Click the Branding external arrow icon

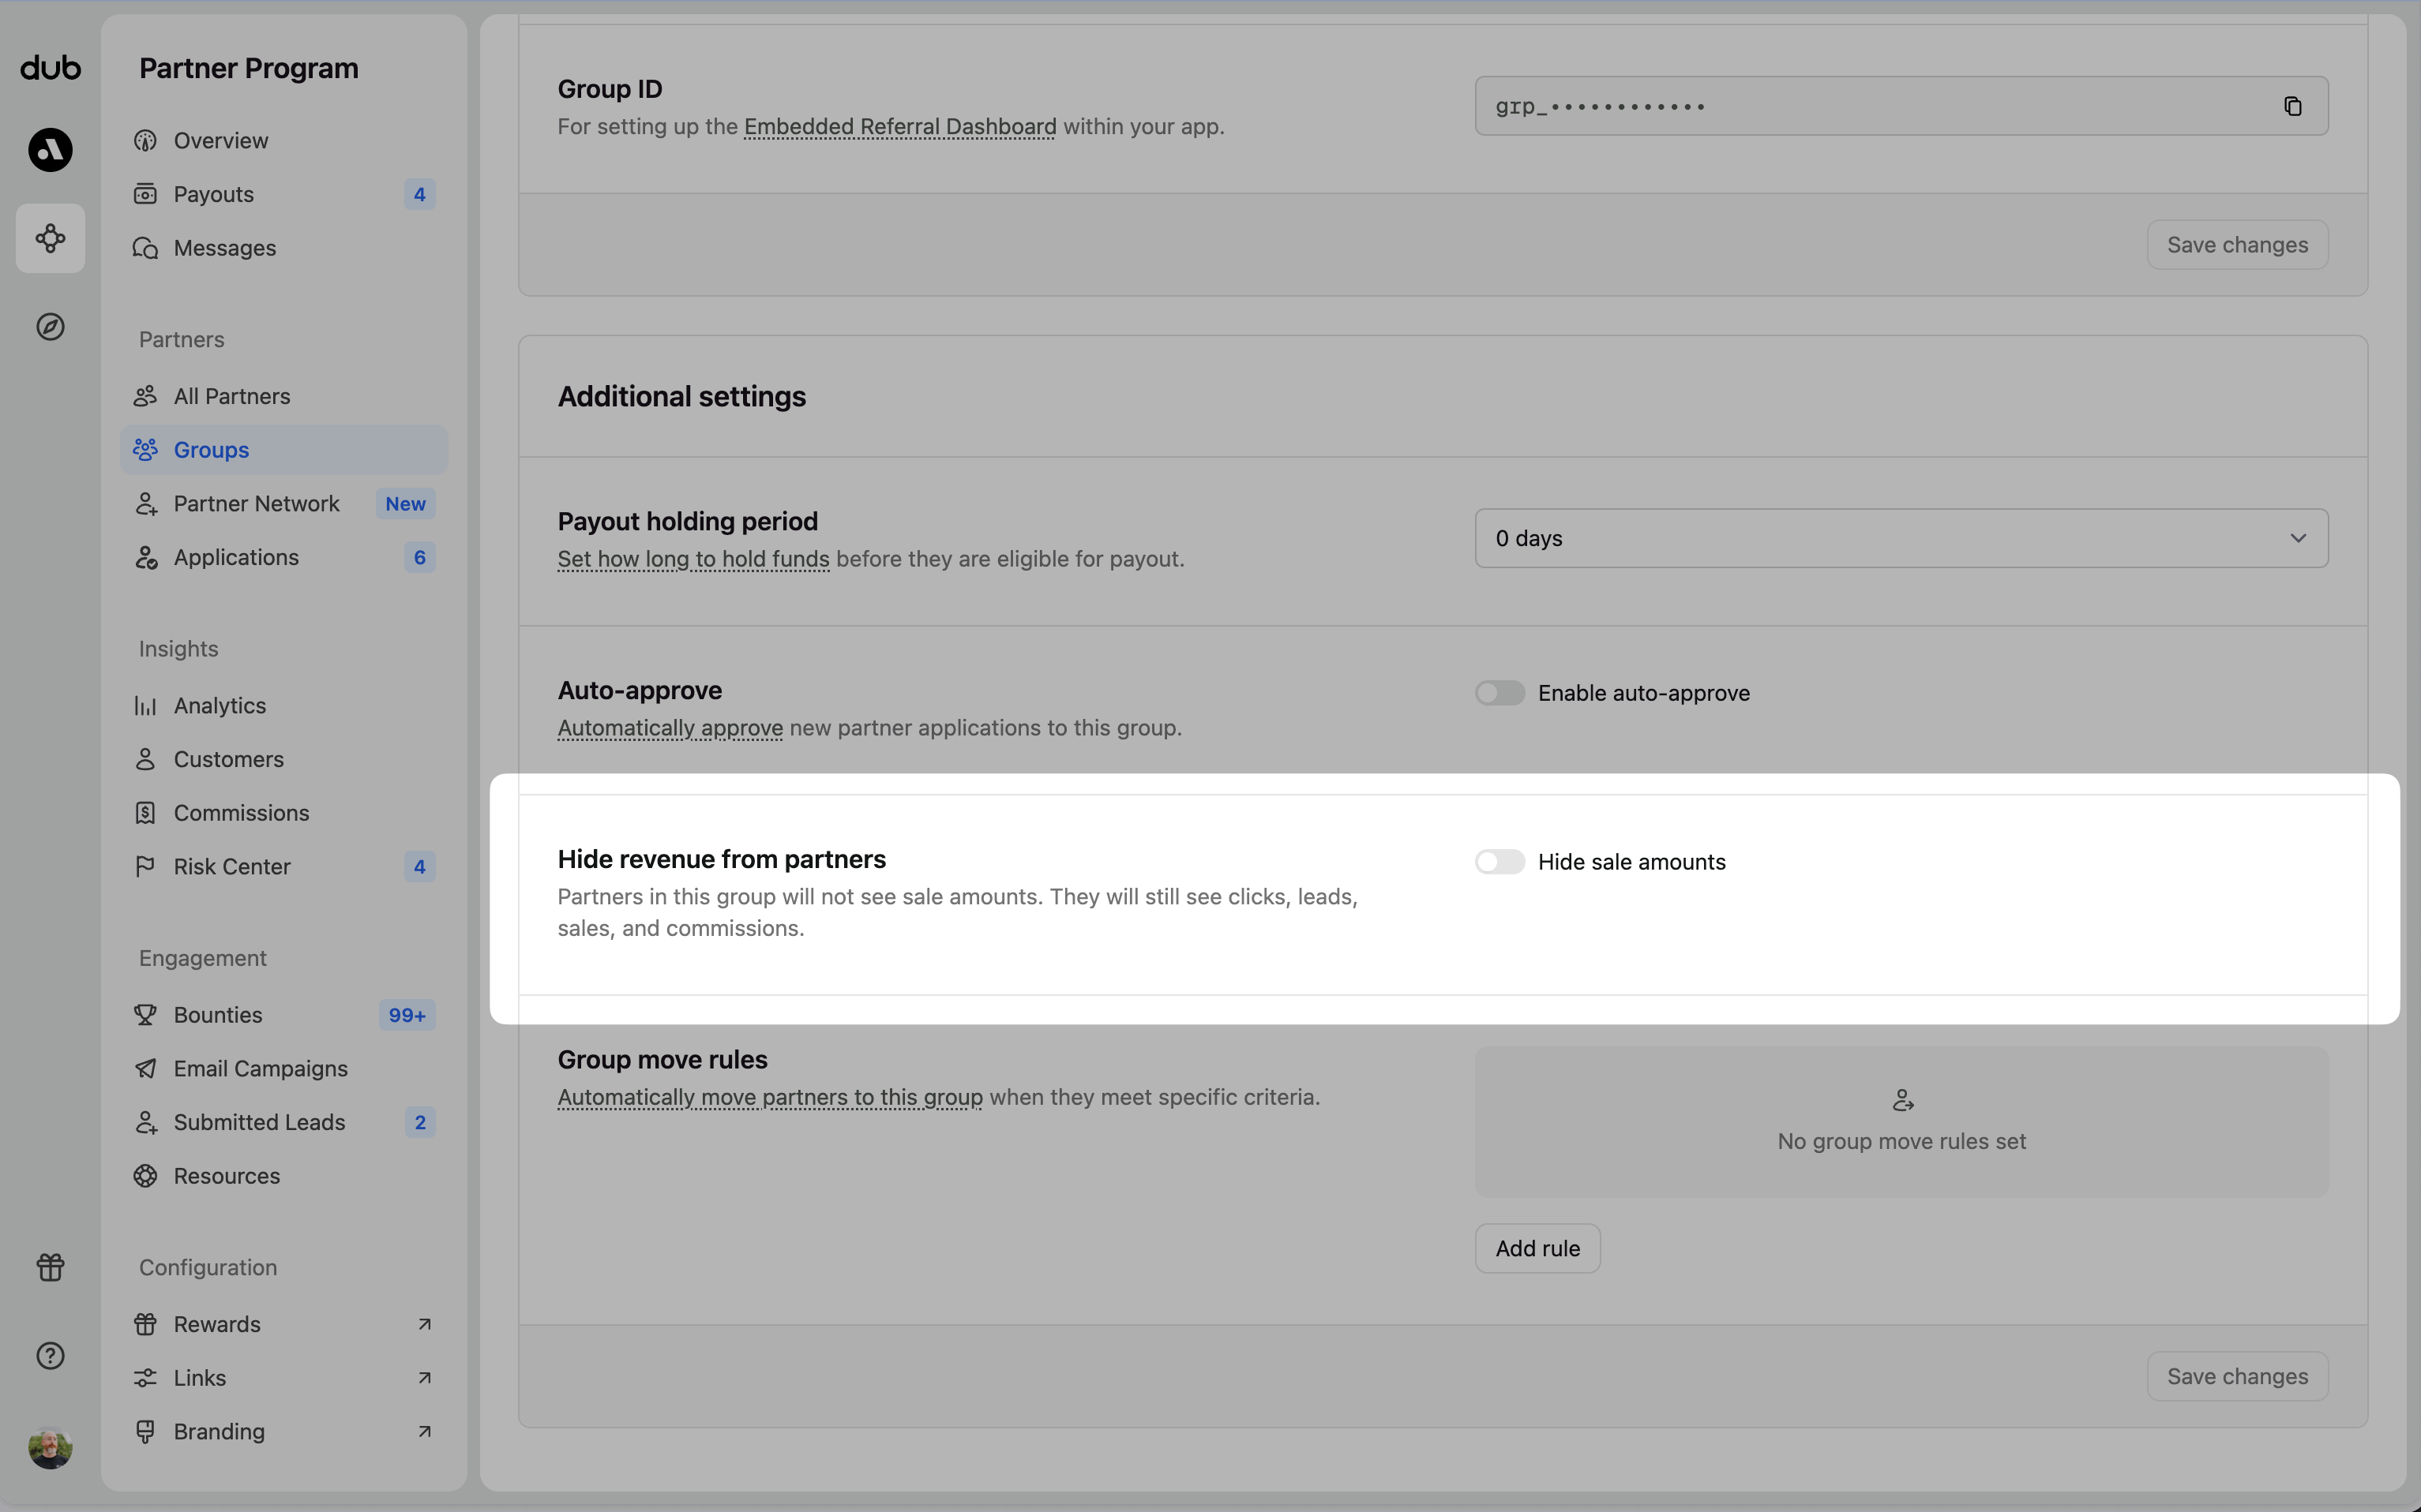pos(424,1432)
